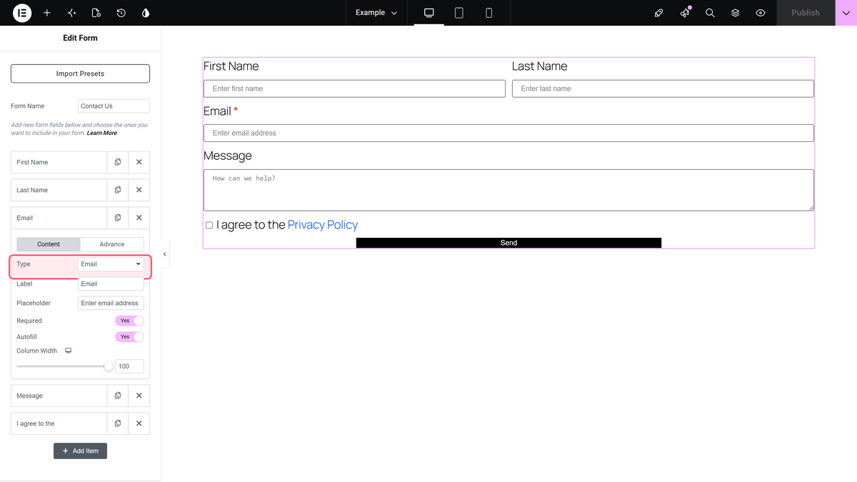Click the Enter first name field

point(354,89)
